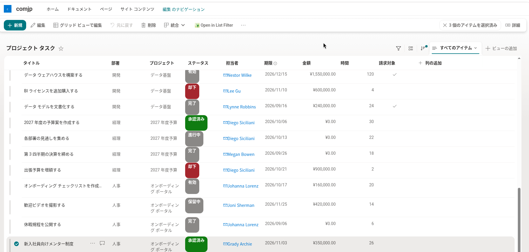Click 編集 のナビゲーション link

(184, 9)
